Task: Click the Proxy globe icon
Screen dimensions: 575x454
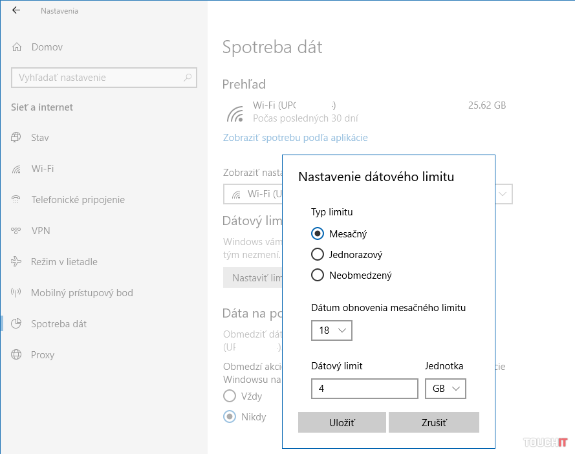Action: [x=17, y=355]
